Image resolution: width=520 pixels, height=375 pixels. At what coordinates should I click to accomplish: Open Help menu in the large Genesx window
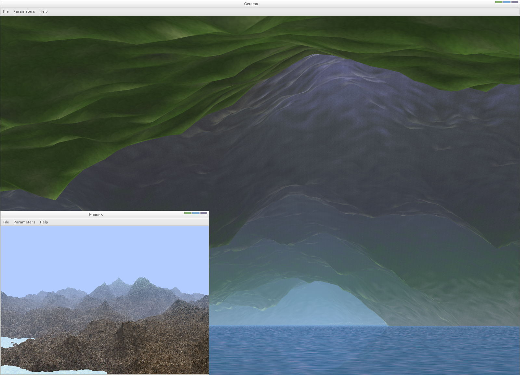[x=44, y=11]
